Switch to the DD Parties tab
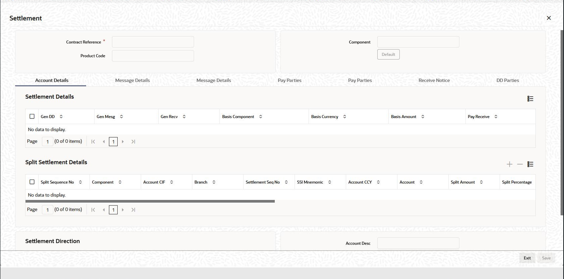This screenshot has width=564, height=279. point(508,80)
